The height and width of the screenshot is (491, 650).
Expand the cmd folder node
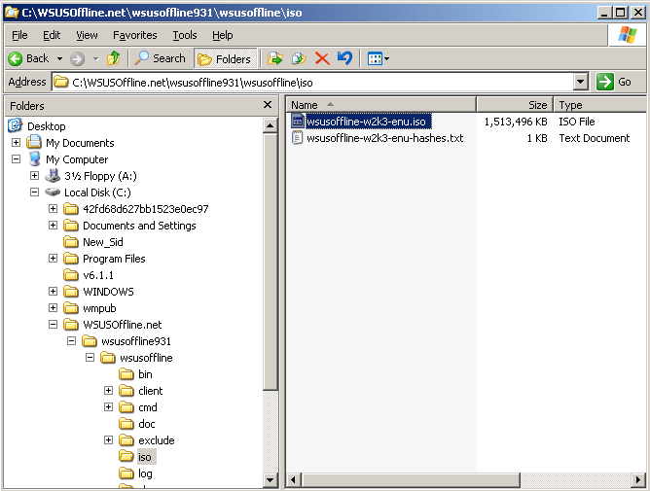108,406
